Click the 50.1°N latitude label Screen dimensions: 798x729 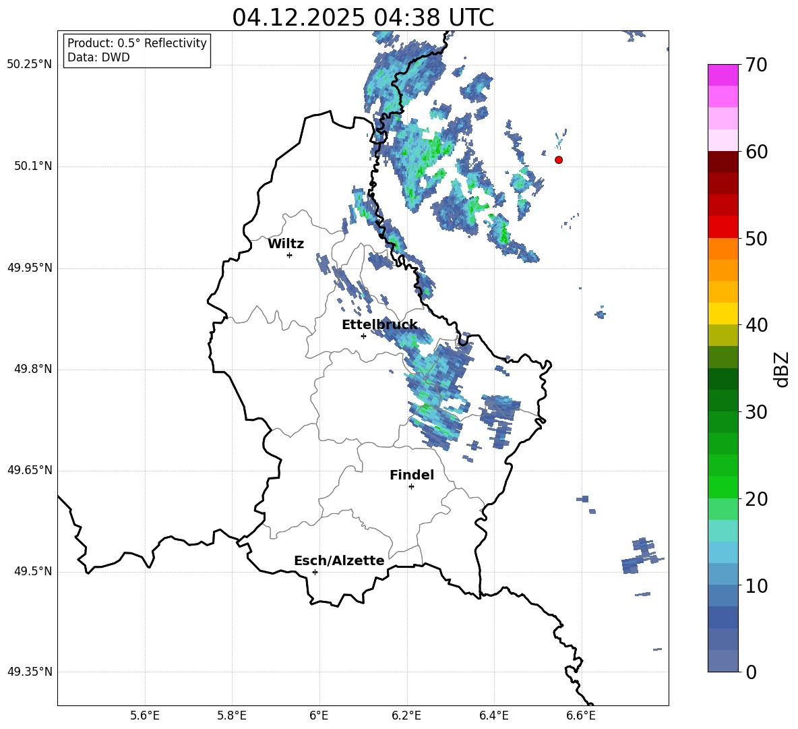pos(34,166)
